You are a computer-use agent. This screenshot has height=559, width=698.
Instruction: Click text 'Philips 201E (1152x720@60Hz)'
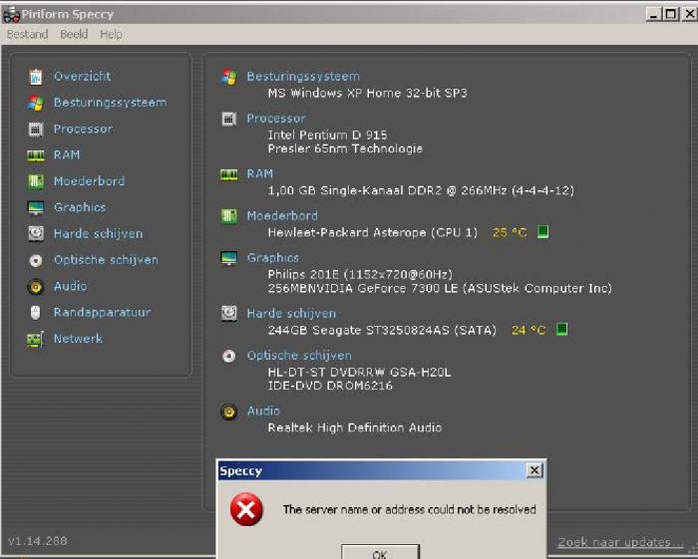360,274
